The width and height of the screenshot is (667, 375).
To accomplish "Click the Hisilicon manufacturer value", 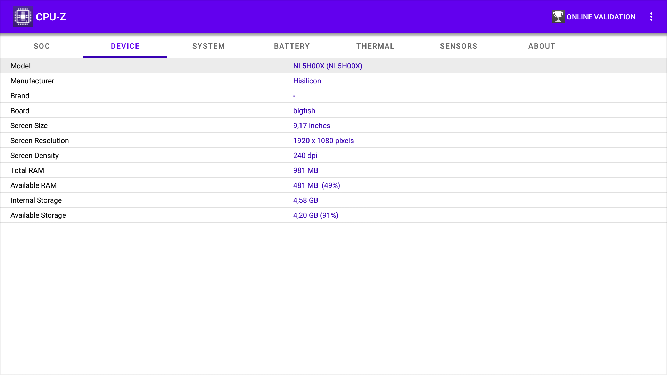I will click(307, 81).
